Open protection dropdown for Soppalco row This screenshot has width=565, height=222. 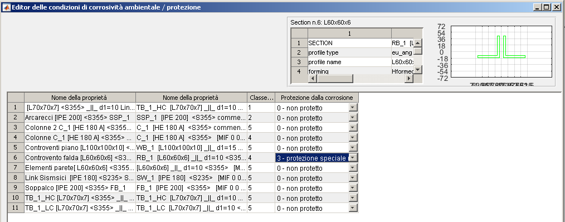coord(353,189)
